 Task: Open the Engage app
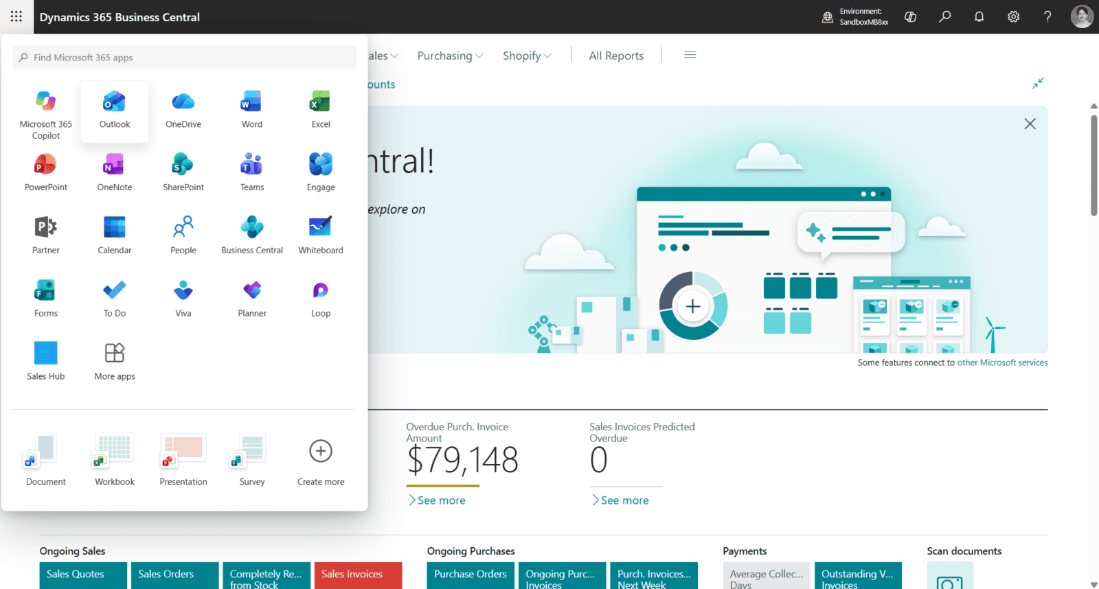coord(321,172)
